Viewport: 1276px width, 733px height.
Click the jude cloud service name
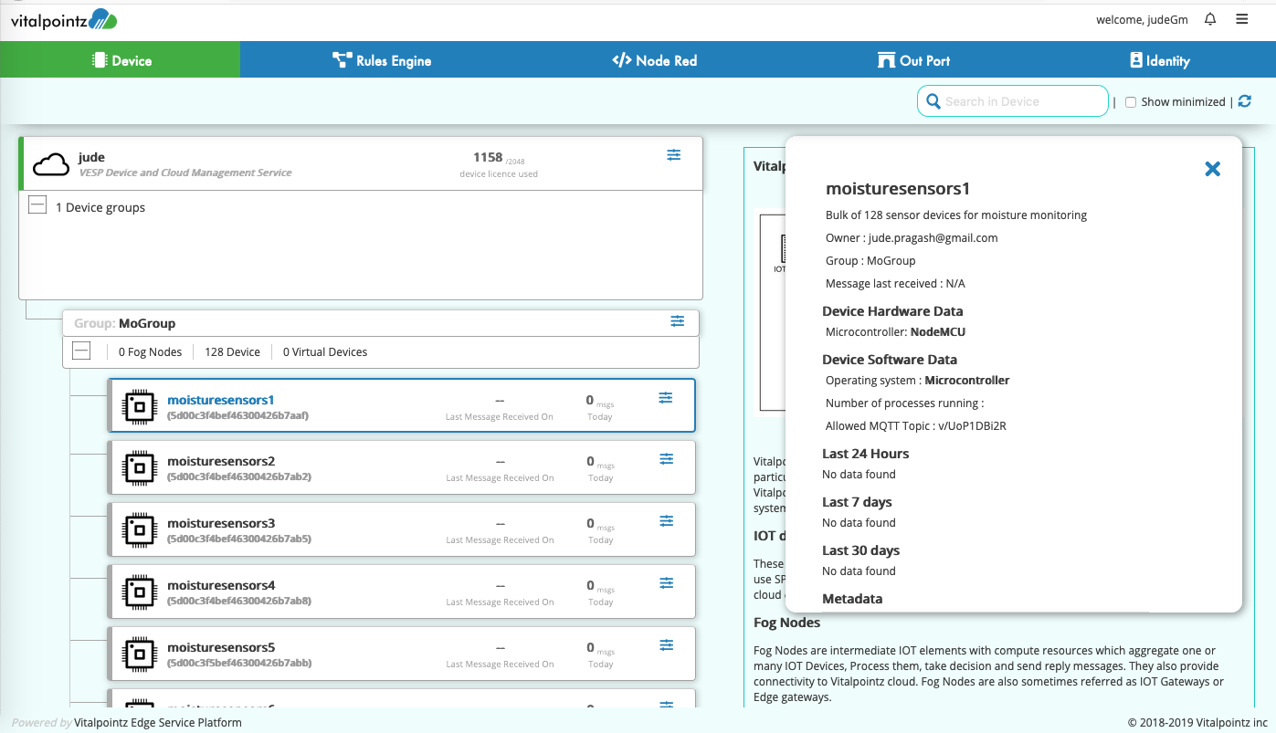(x=91, y=157)
